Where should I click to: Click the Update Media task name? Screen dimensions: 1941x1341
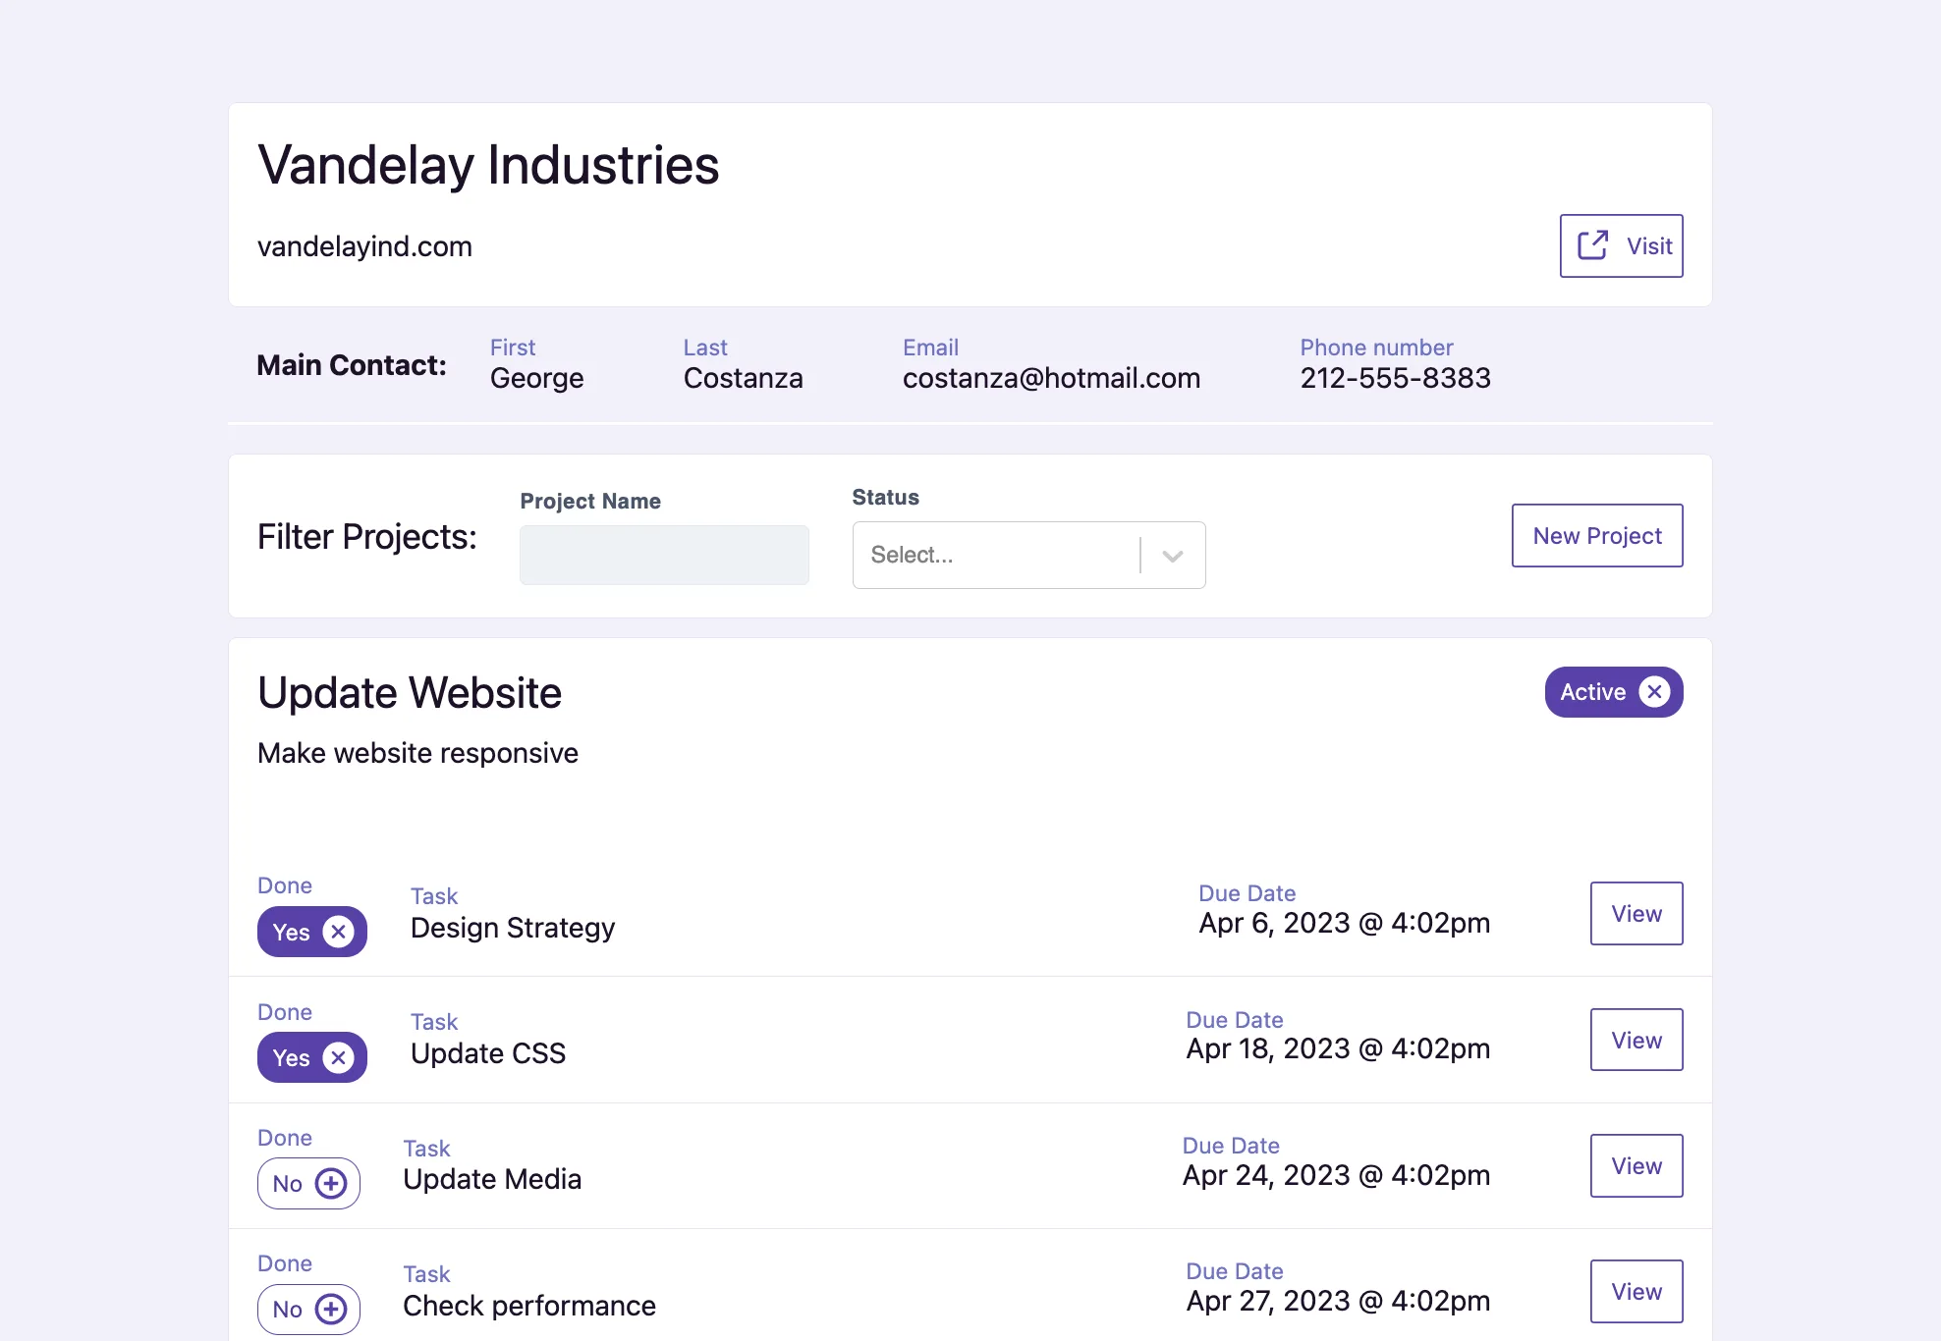tap(492, 1179)
